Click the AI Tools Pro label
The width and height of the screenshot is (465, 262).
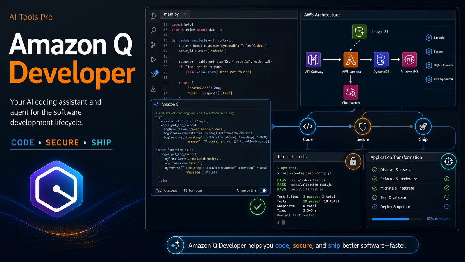point(31,17)
